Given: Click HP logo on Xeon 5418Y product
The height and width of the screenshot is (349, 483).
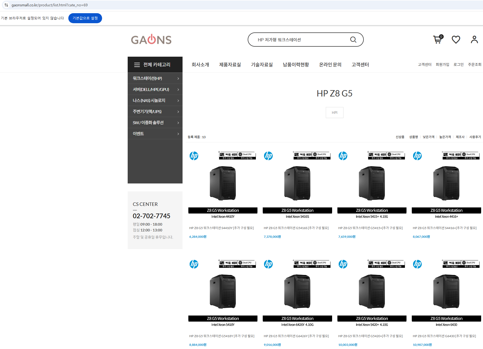Looking at the screenshot, I should (x=194, y=264).
